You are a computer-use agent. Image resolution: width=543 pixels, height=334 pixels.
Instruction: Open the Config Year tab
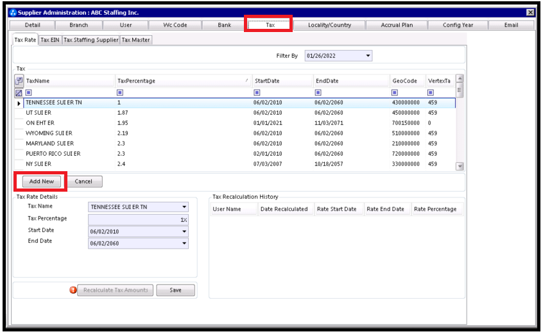click(x=458, y=25)
